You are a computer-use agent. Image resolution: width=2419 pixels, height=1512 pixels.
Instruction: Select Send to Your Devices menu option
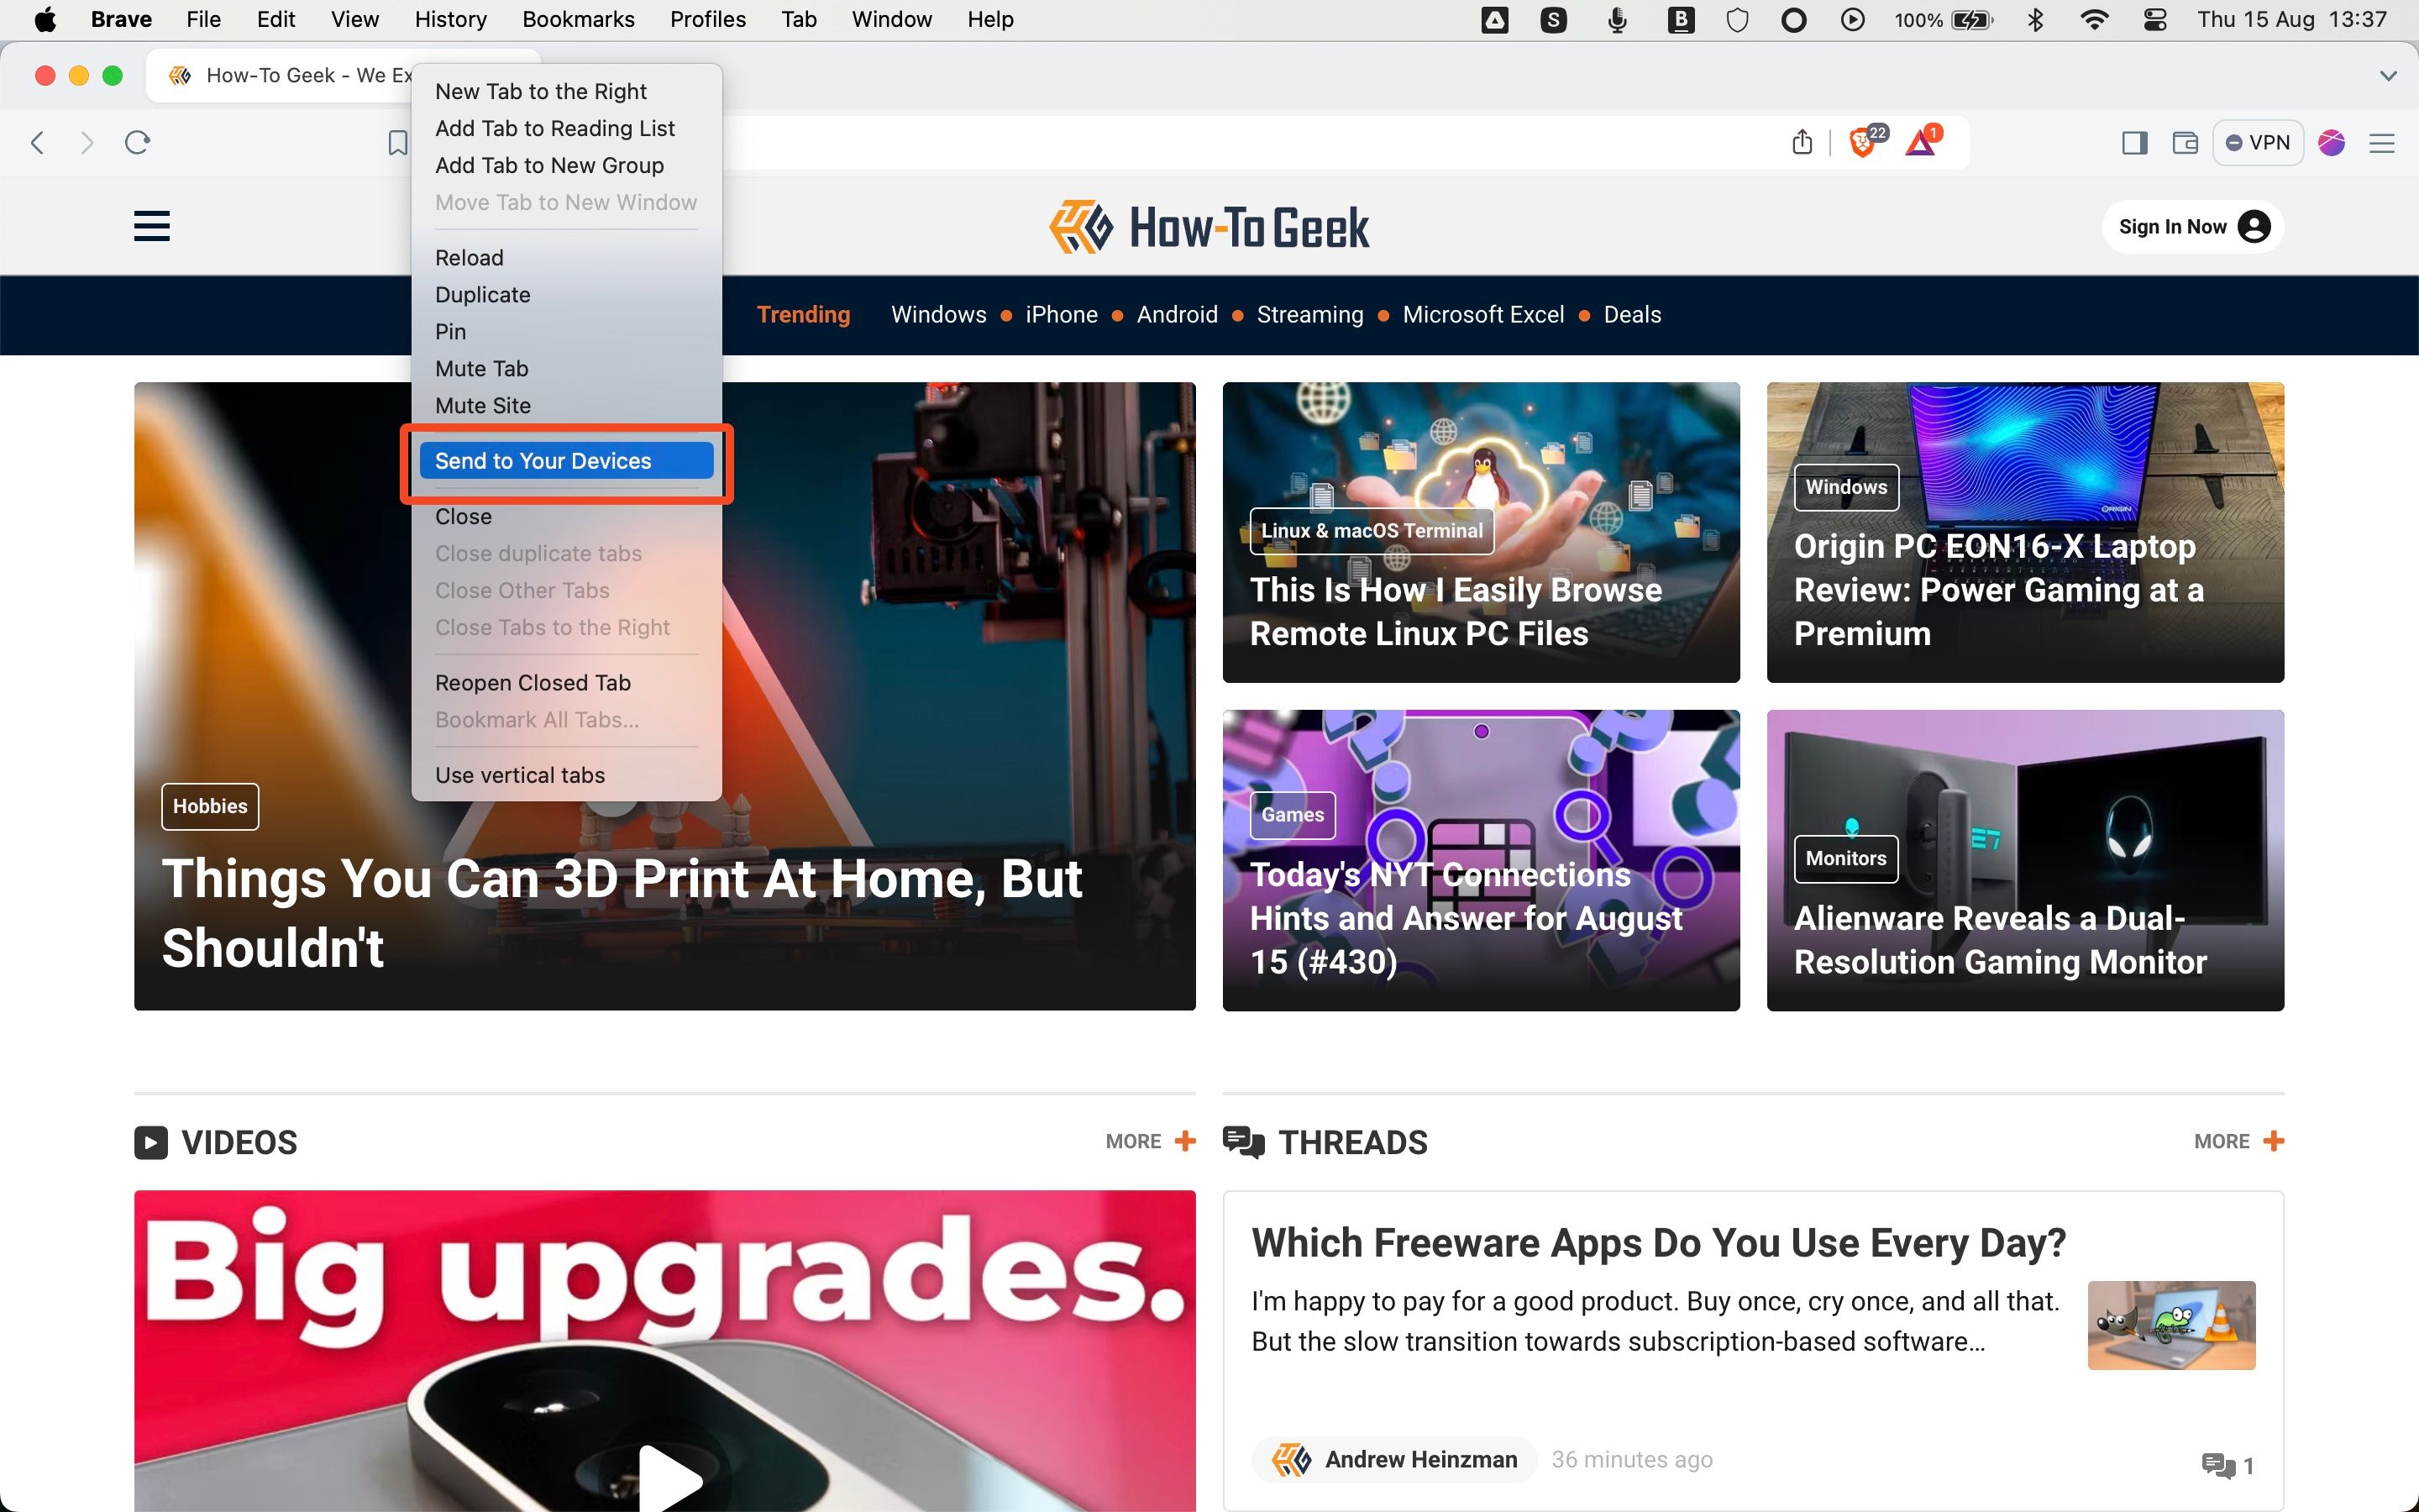pyautogui.click(x=542, y=459)
